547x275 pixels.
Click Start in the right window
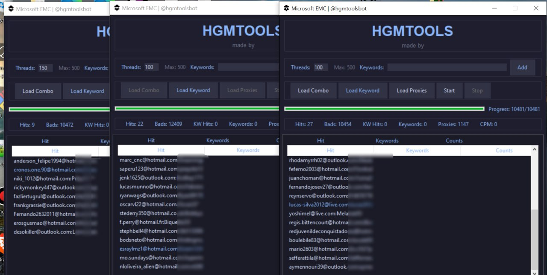(449, 90)
